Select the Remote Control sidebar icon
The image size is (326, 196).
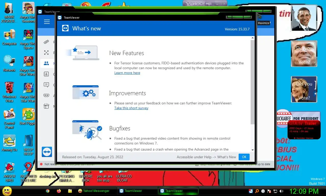46,42
